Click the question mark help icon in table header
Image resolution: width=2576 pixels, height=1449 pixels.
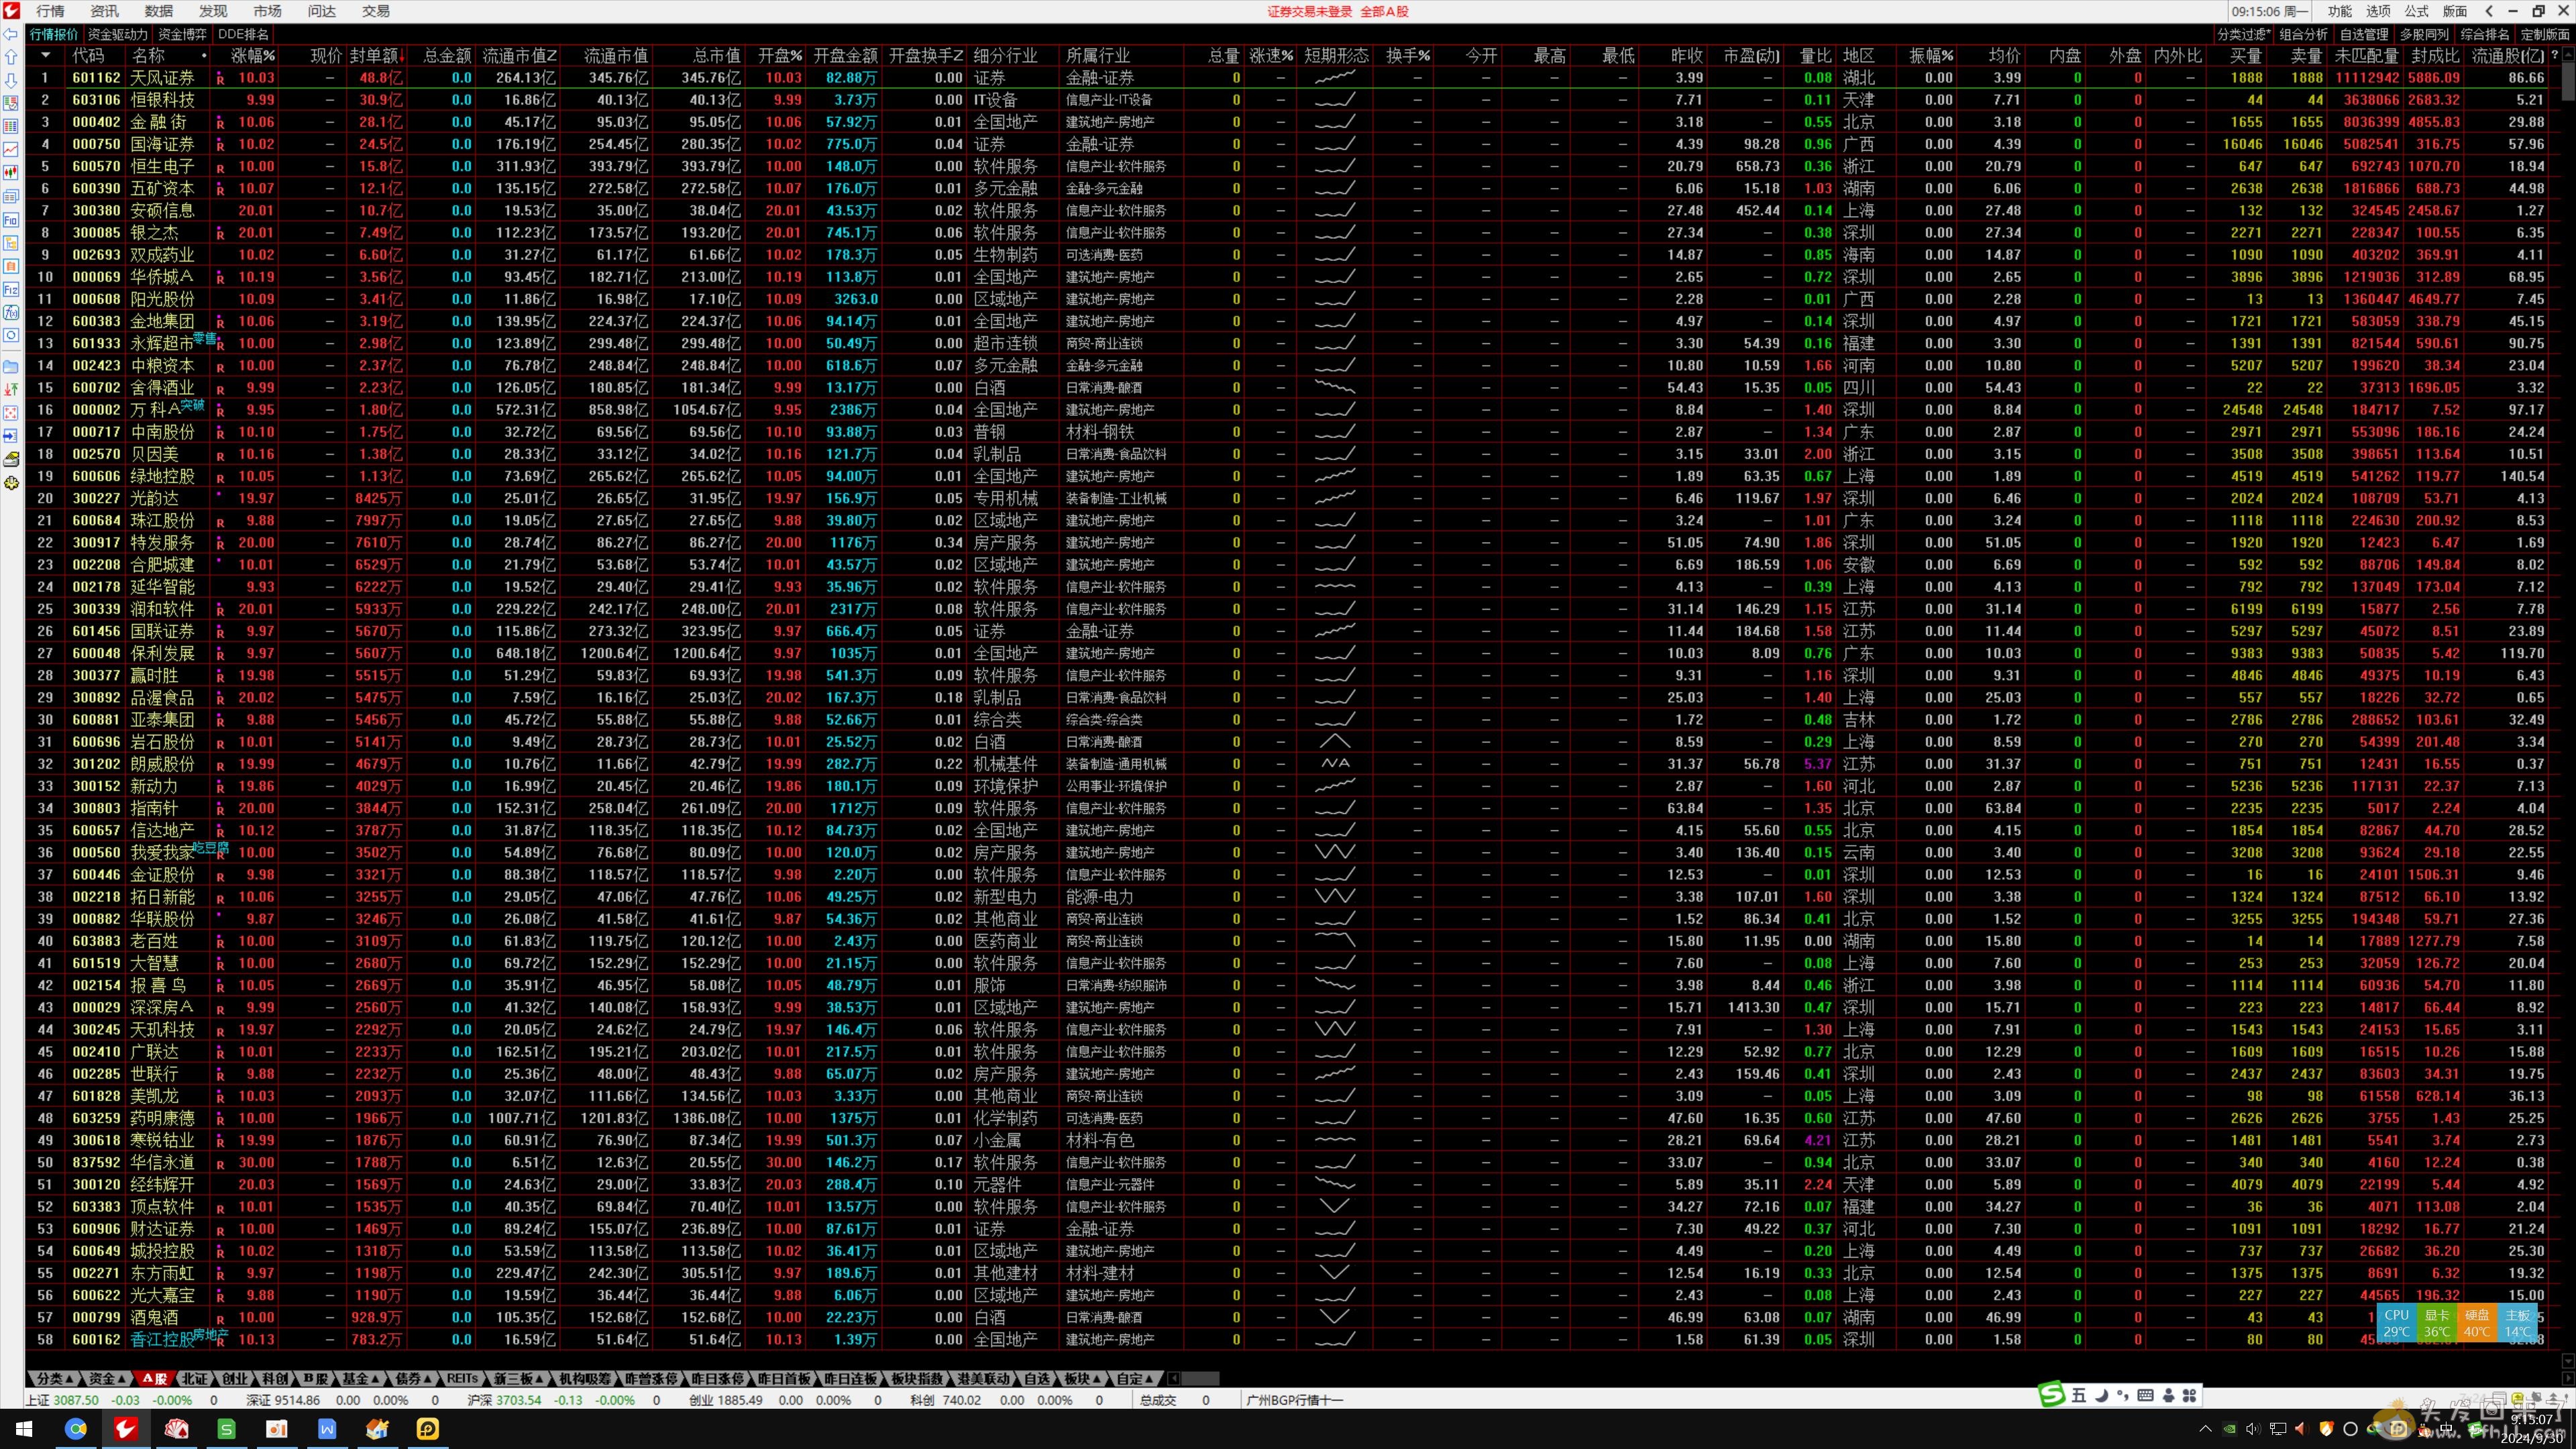[2556, 56]
